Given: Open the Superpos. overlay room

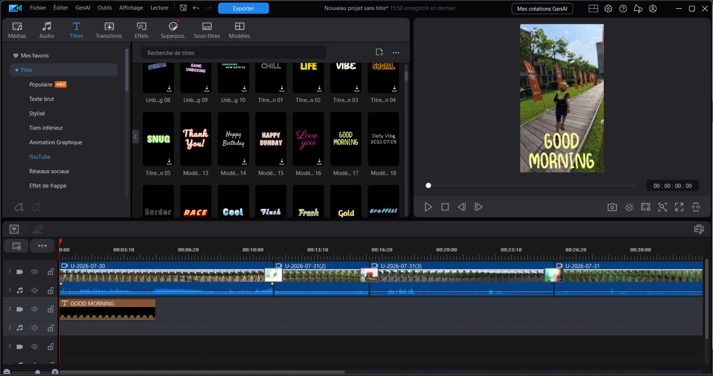Looking at the screenshot, I should (173, 31).
